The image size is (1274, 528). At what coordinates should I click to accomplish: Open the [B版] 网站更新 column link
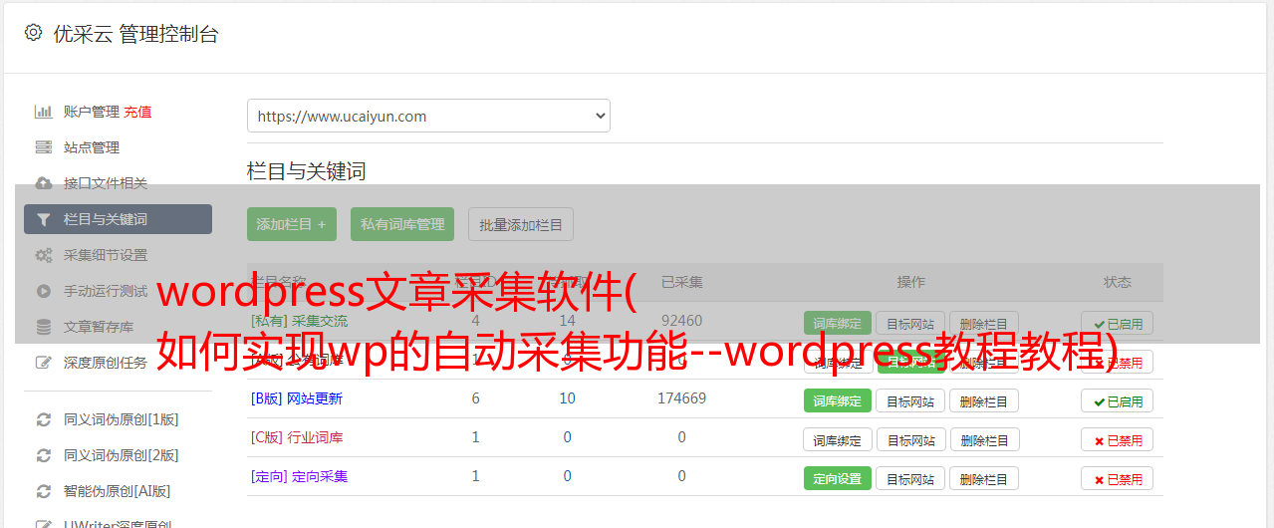[297, 398]
